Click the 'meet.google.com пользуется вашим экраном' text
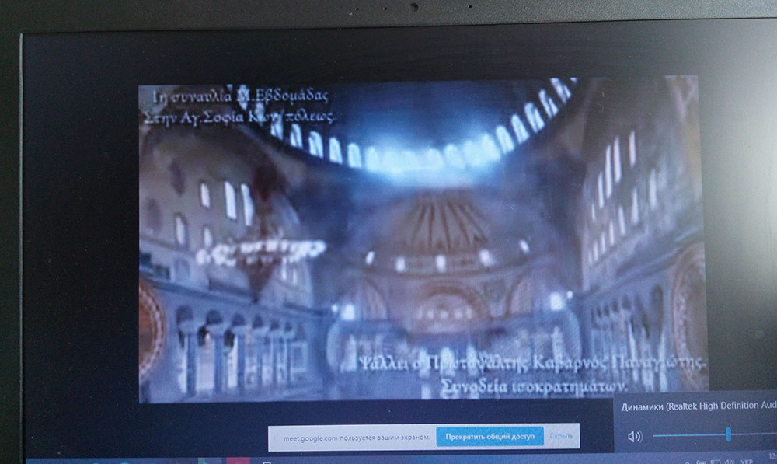The width and height of the screenshot is (777, 464). tap(357, 438)
